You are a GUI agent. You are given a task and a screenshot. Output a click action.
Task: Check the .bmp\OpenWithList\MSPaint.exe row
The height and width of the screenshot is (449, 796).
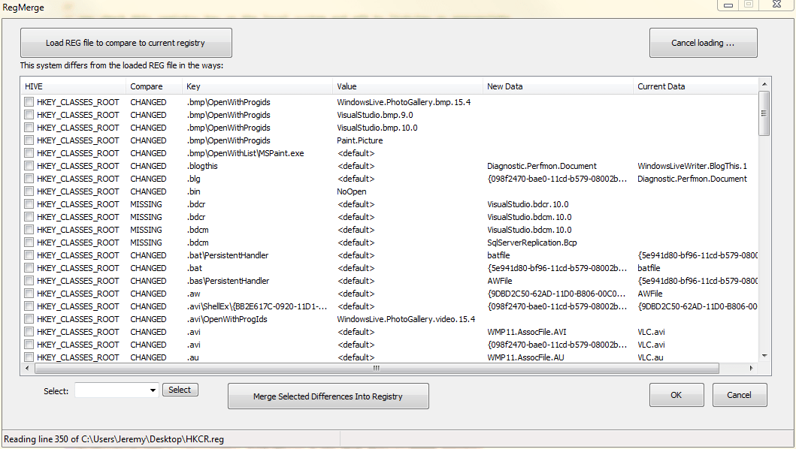(x=28, y=153)
